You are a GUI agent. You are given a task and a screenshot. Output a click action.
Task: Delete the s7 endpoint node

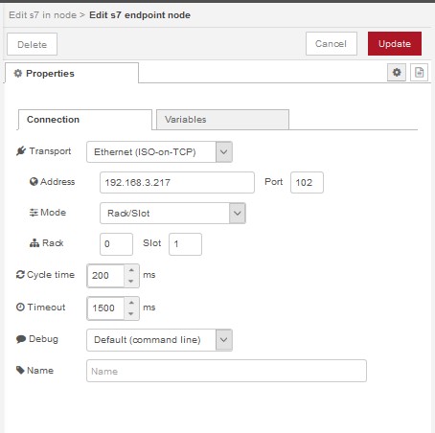pyautogui.click(x=32, y=44)
